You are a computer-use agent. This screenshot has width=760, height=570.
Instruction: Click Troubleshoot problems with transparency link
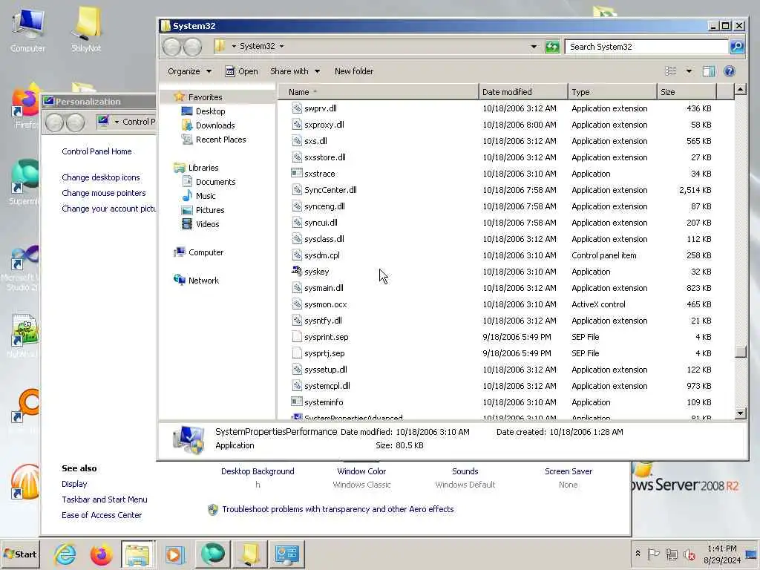(x=338, y=509)
